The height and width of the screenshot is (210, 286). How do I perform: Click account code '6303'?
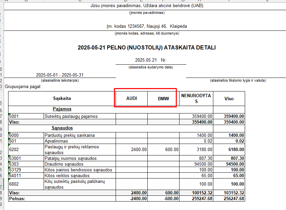click(x=26, y=164)
